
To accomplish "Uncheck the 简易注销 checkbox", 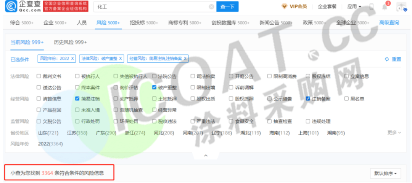I will [77, 99].
